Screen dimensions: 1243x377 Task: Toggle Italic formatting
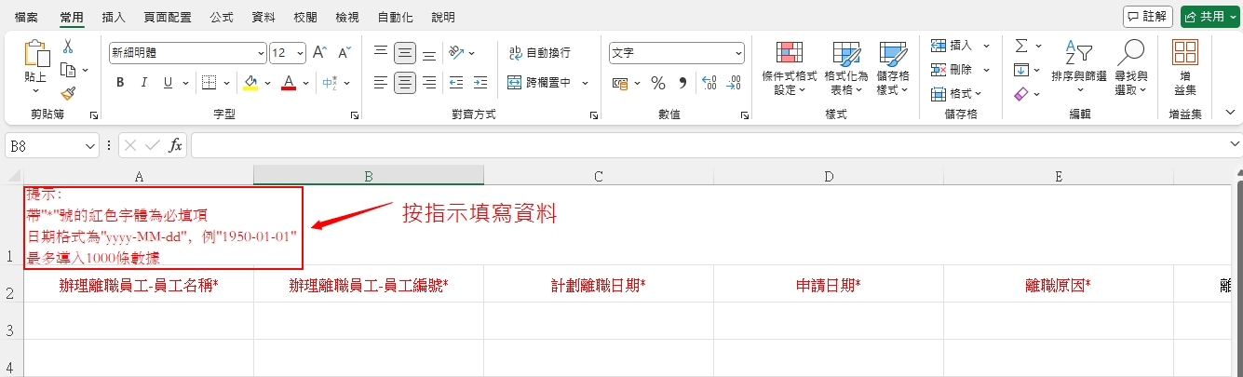point(144,83)
